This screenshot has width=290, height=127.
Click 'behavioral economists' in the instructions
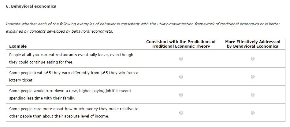[93, 31]
